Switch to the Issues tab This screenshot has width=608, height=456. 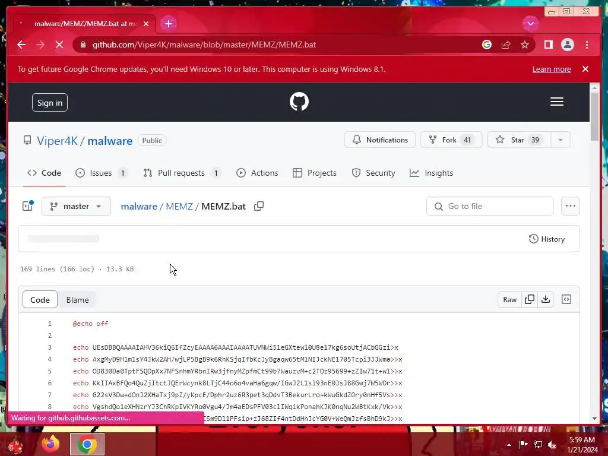tap(101, 173)
